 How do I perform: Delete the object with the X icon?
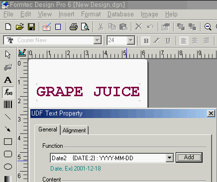139,27
